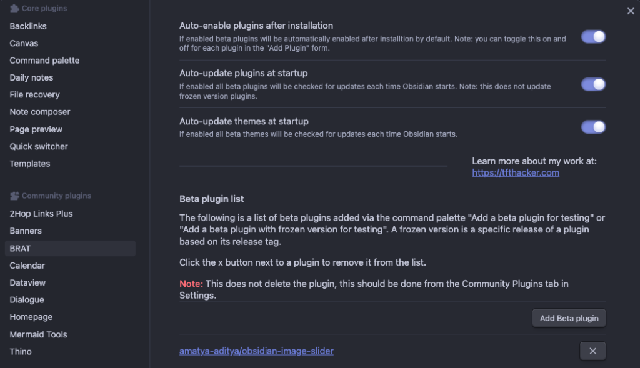This screenshot has width=640, height=368.
Task: Open the amatya-aditya/obsidian-image-slider link
Action: pyautogui.click(x=256, y=351)
